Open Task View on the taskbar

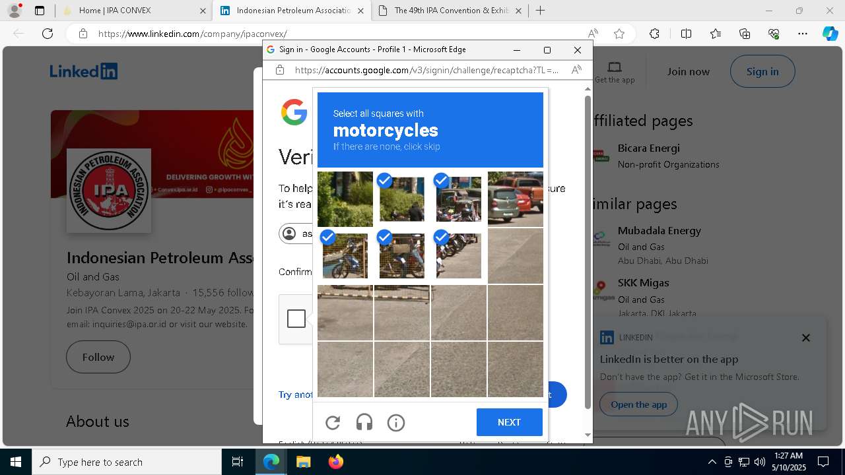pyautogui.click(x=238, y=462)
